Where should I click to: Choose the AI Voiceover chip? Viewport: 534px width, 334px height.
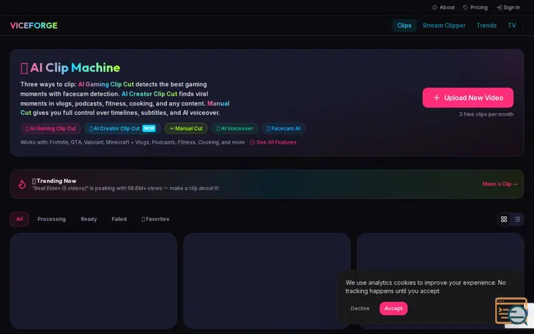tap(235, 128)
